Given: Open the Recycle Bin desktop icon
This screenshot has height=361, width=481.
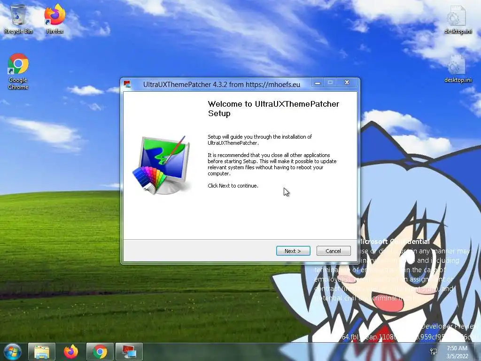Looking at the screenshot, I should pos(18,19).
